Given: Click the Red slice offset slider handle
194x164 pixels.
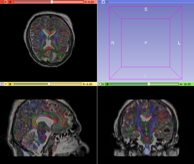Looking at the screenshot, I should pyautogui.click(x=52, y=2).
